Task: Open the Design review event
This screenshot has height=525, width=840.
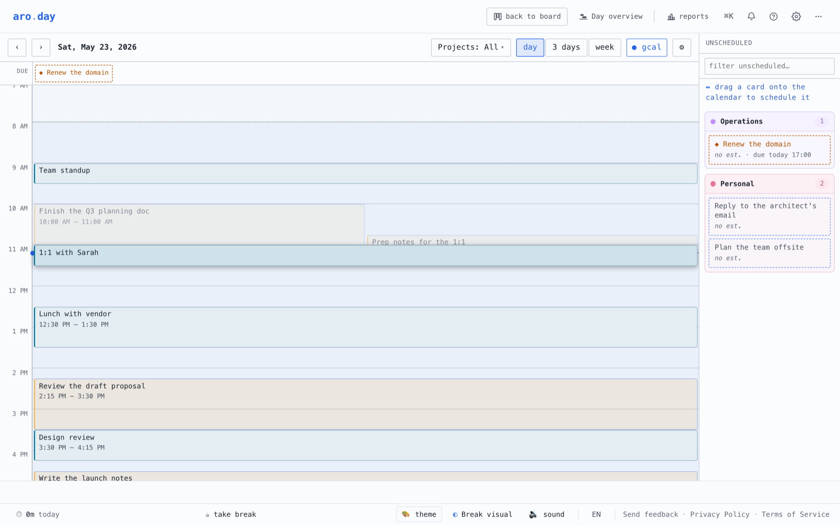Action: (x=366, y=445)
